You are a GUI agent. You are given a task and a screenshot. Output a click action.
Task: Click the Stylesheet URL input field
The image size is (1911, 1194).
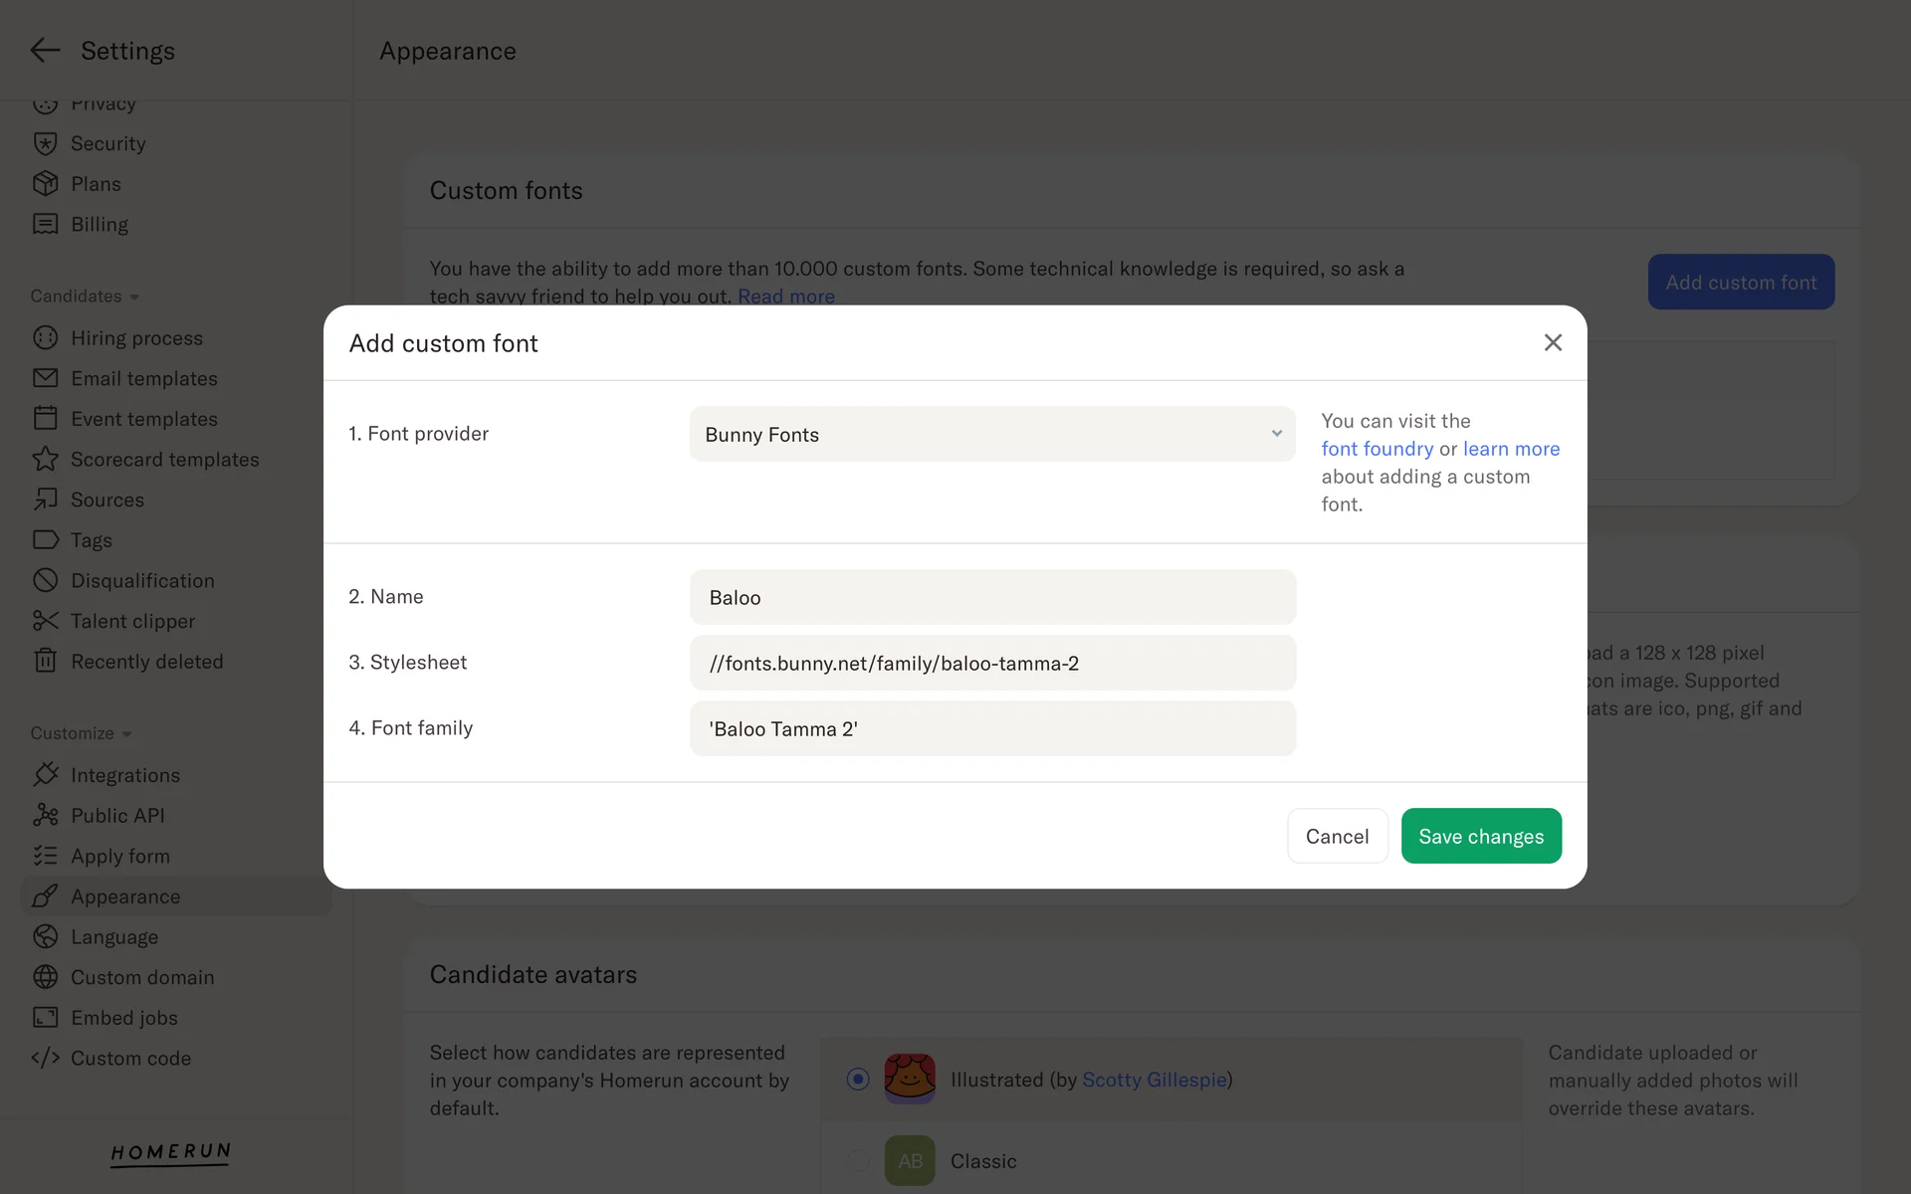pos(991,663)
